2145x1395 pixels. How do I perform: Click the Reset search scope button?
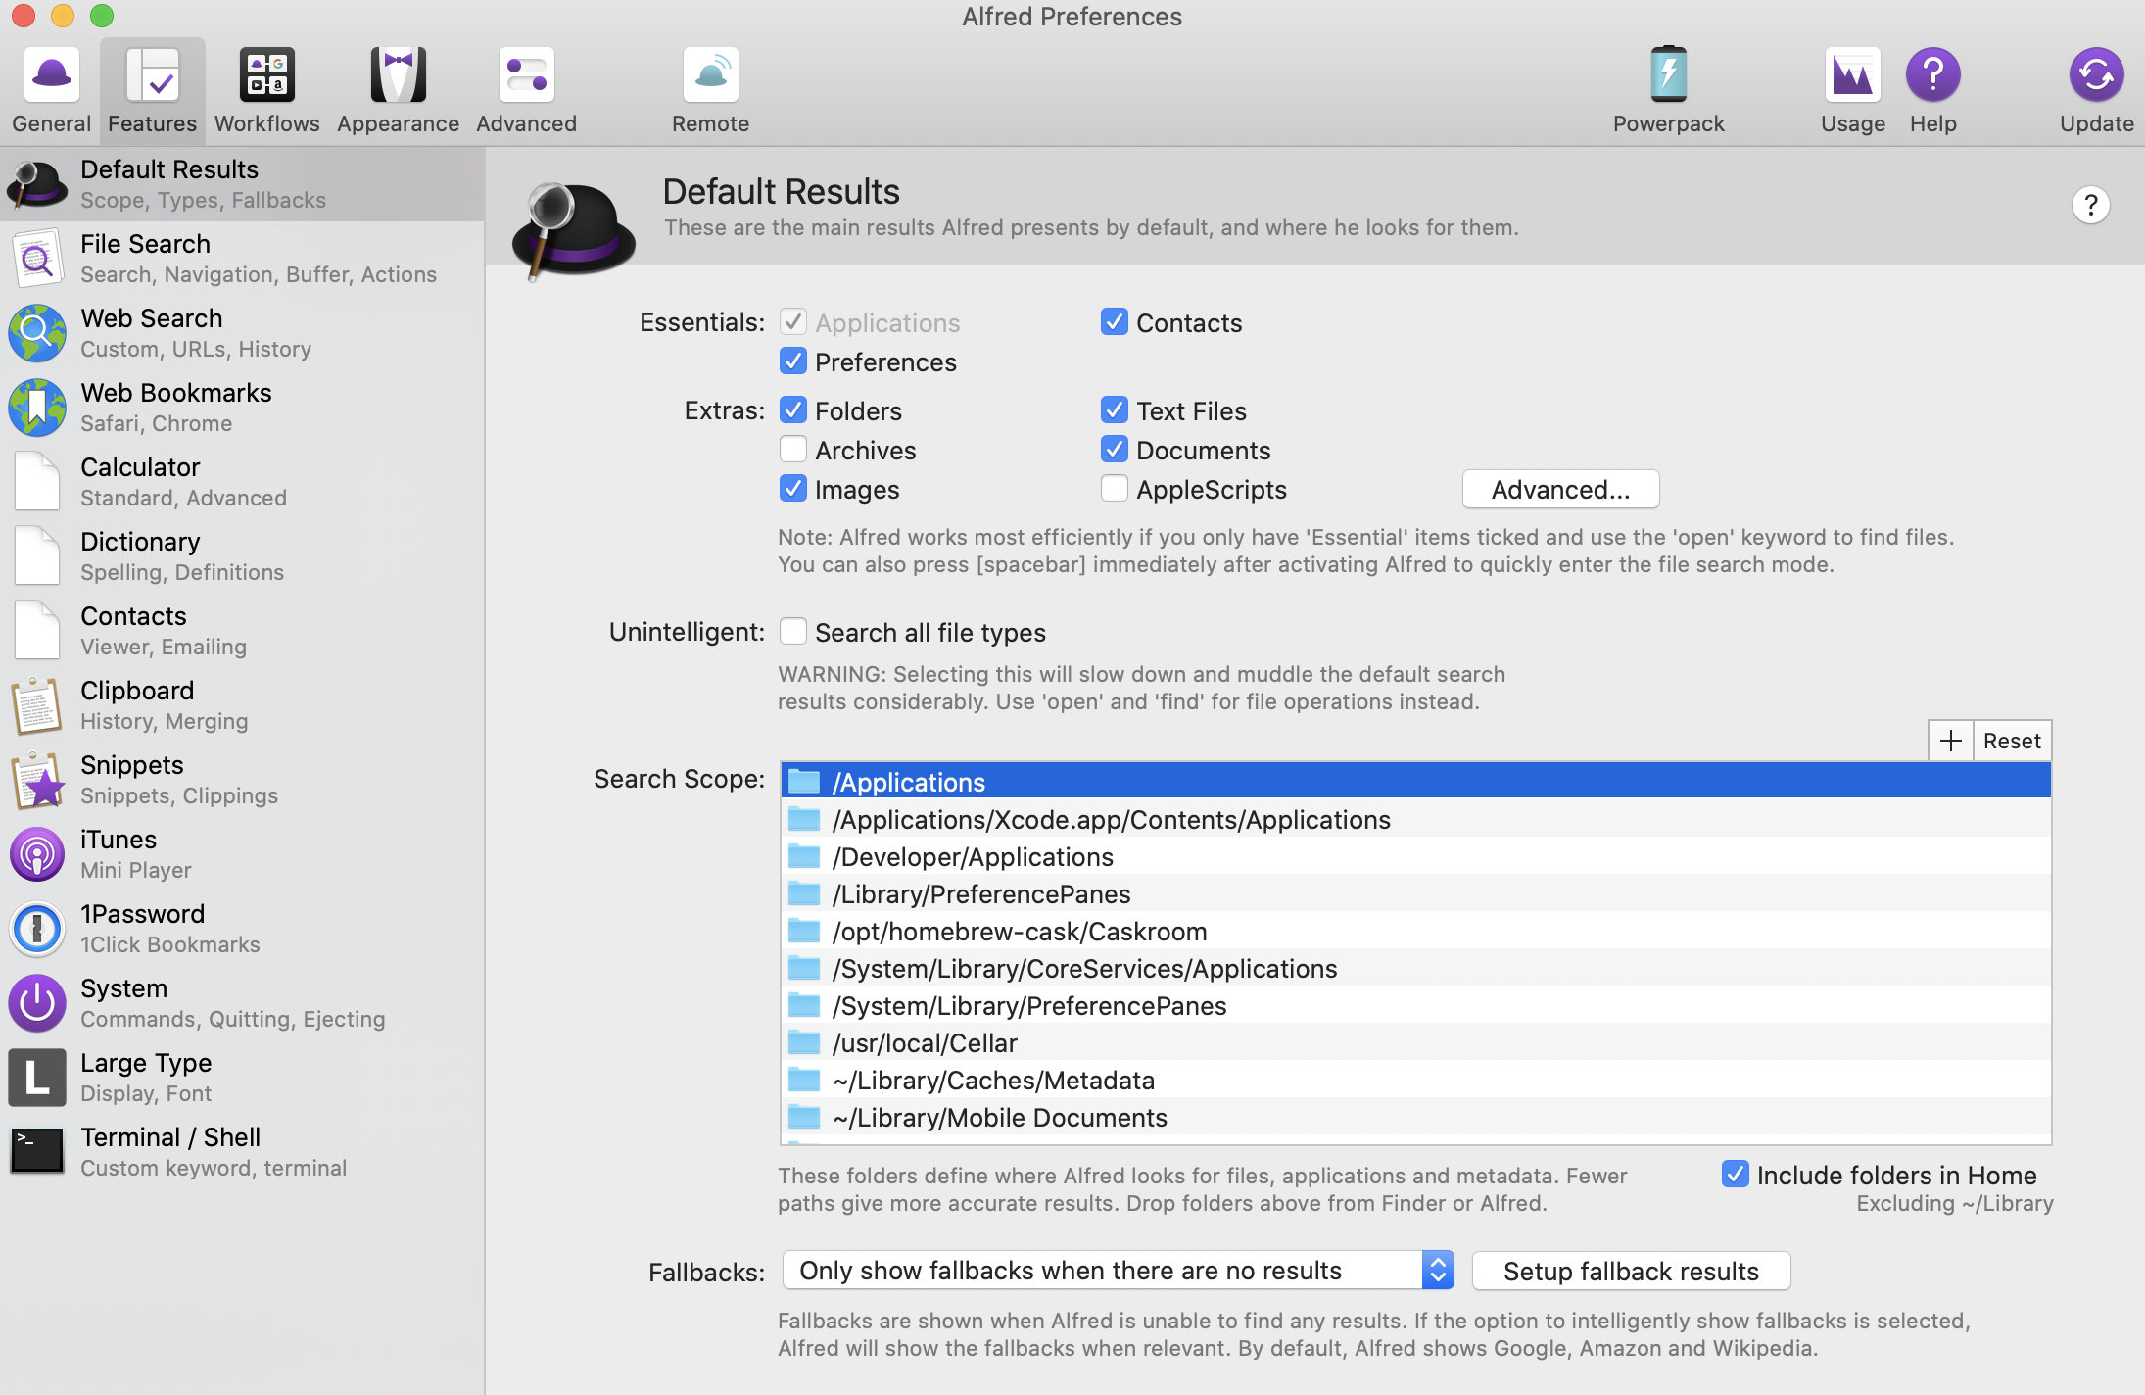(2012, 741)
